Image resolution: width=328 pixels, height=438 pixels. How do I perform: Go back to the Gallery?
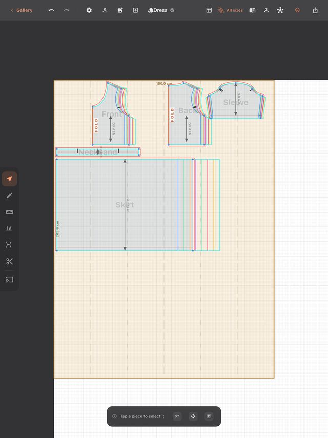(22, 10)
